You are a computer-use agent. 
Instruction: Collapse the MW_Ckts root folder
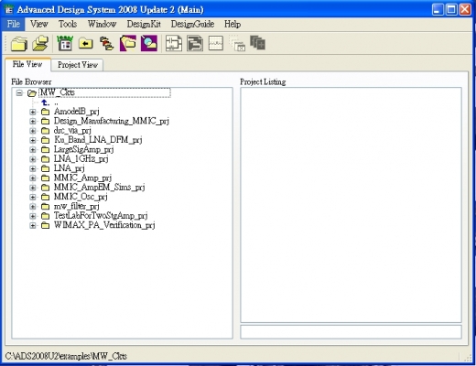[x=19, y=92]
